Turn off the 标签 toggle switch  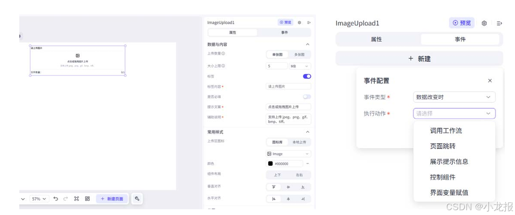(307, 76)
